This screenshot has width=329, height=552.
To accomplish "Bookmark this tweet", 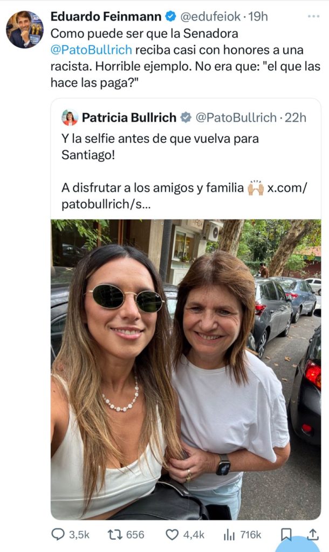I will (286, 534).
